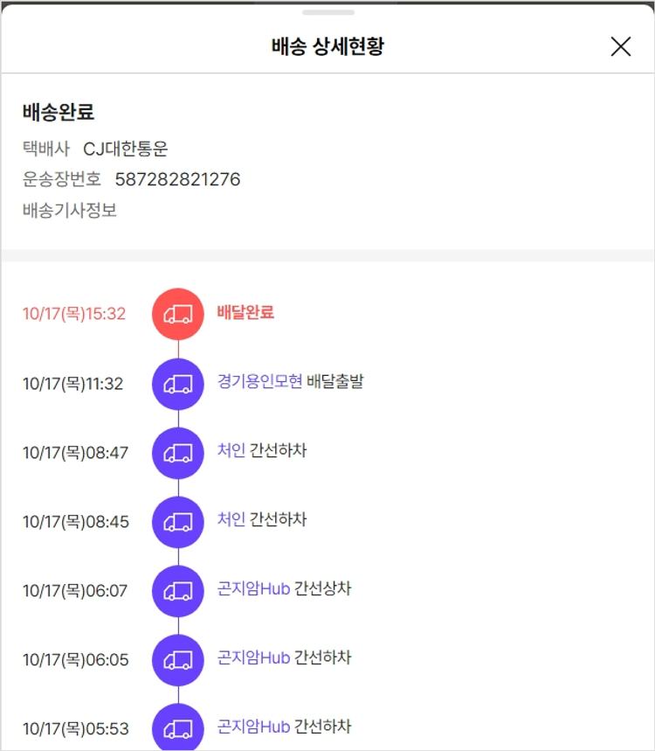Close the 배송 상세현황 panel
The image size is (655, 751).
click(x=620, y=46)
